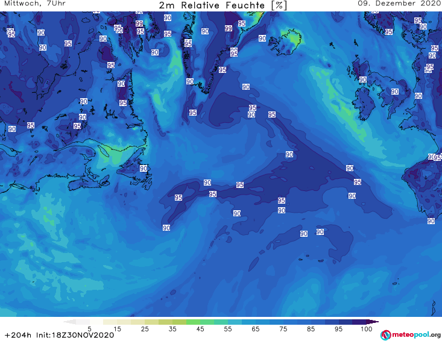Click the legend value 15
Screen dimensions: 442x341
click(x=117, y=329)
